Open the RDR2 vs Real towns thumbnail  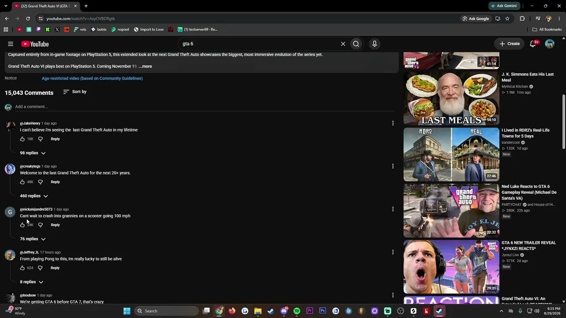(x=451, y=155)
